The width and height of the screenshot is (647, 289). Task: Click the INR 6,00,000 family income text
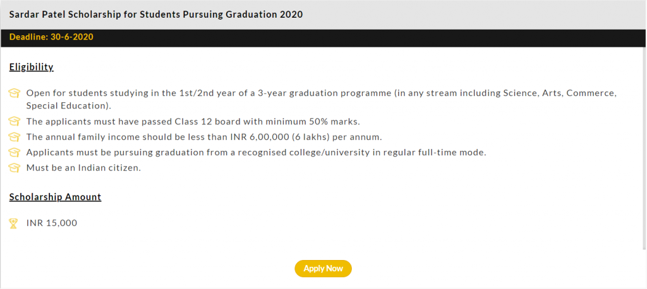point(204,137)
